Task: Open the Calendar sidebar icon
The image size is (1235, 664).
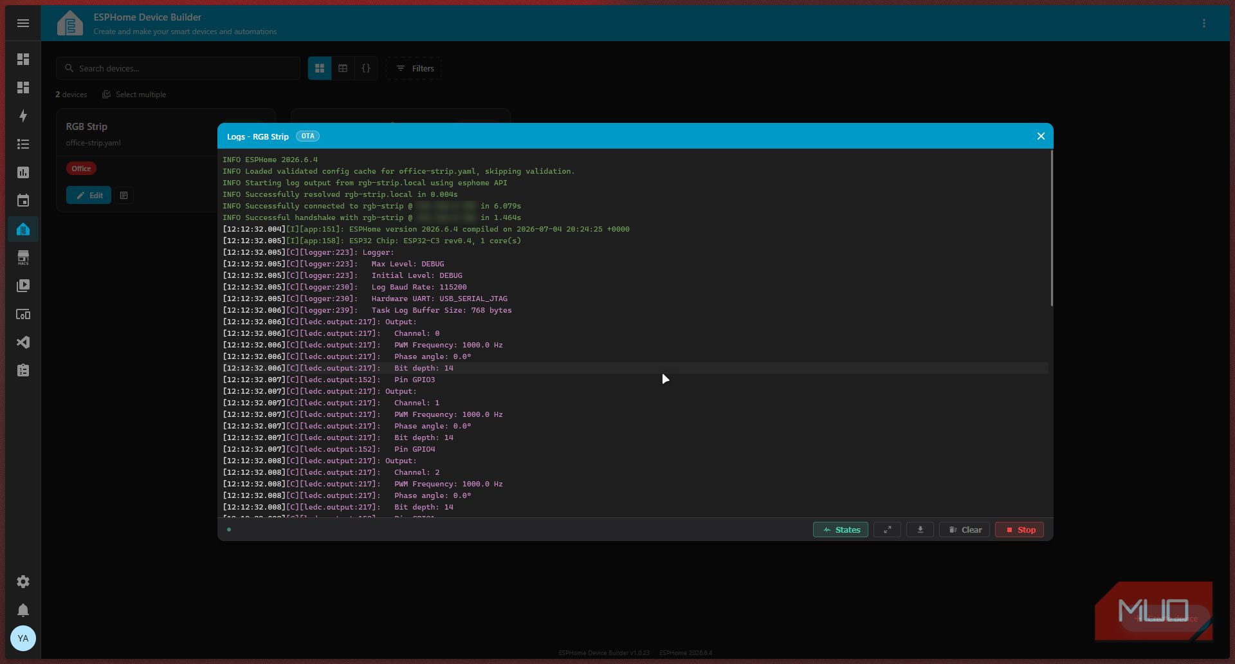Action: coord(23,201)
